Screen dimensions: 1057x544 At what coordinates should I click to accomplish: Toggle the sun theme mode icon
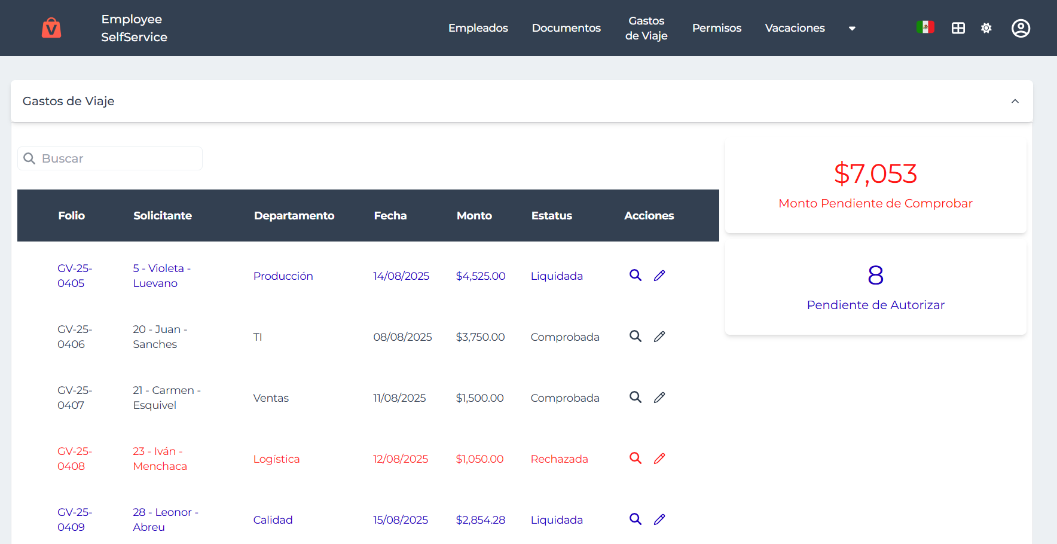(x=986, y=28)
